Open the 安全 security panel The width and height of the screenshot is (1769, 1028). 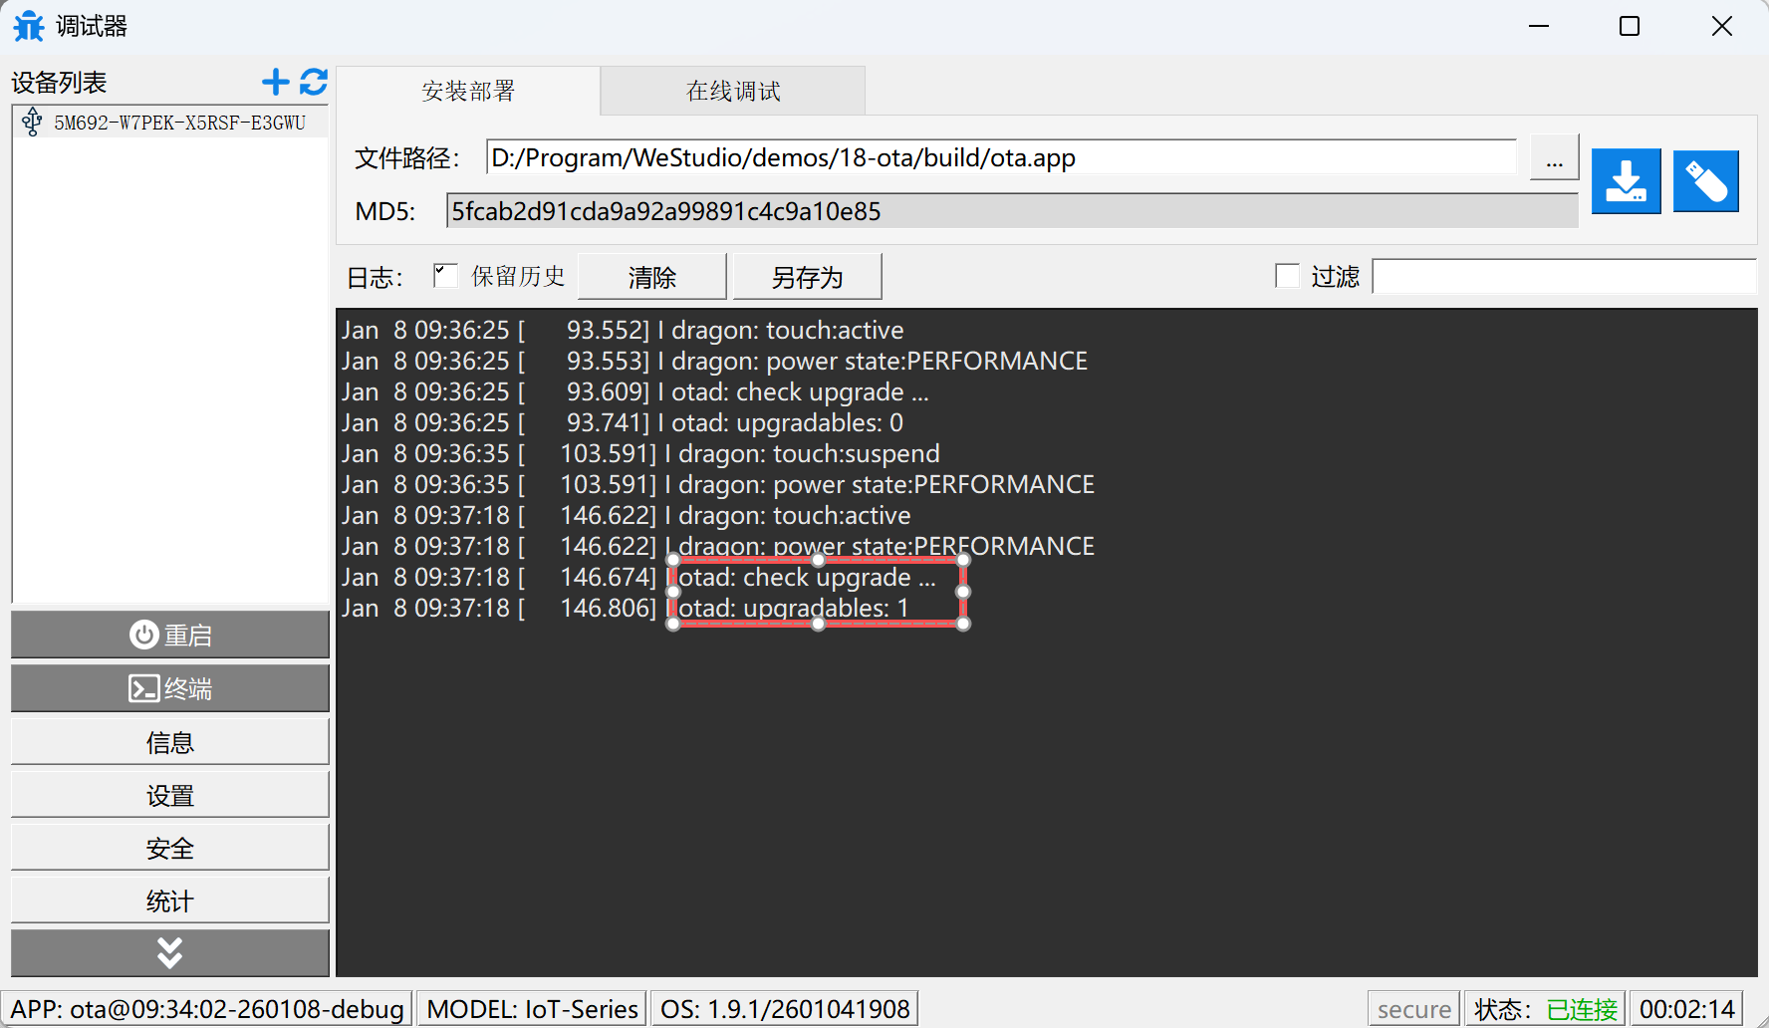(x=169, y=847)
